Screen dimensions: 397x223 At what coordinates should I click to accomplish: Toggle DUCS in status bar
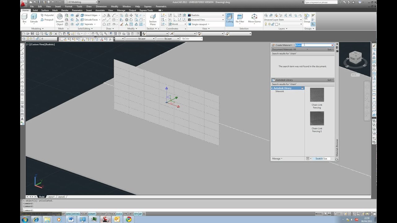tap(119, 214)
